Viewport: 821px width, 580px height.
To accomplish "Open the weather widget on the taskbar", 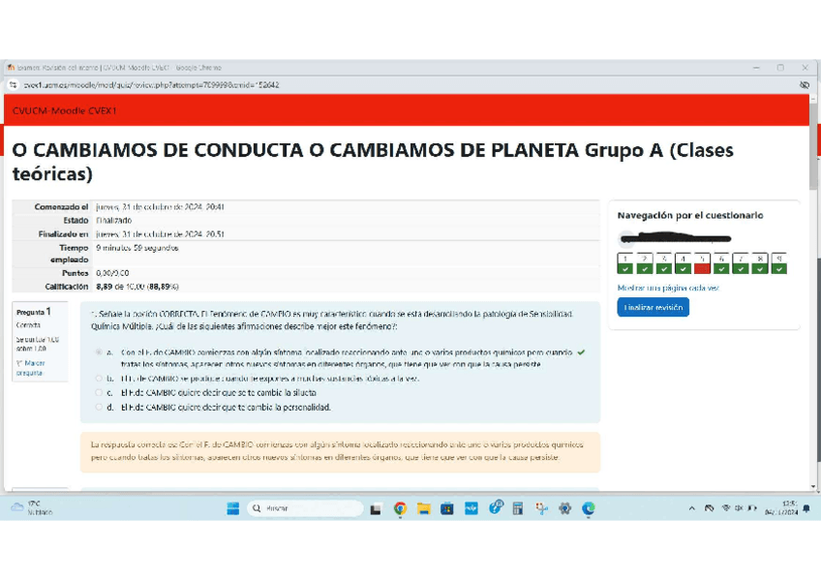I will click(33, 507).
